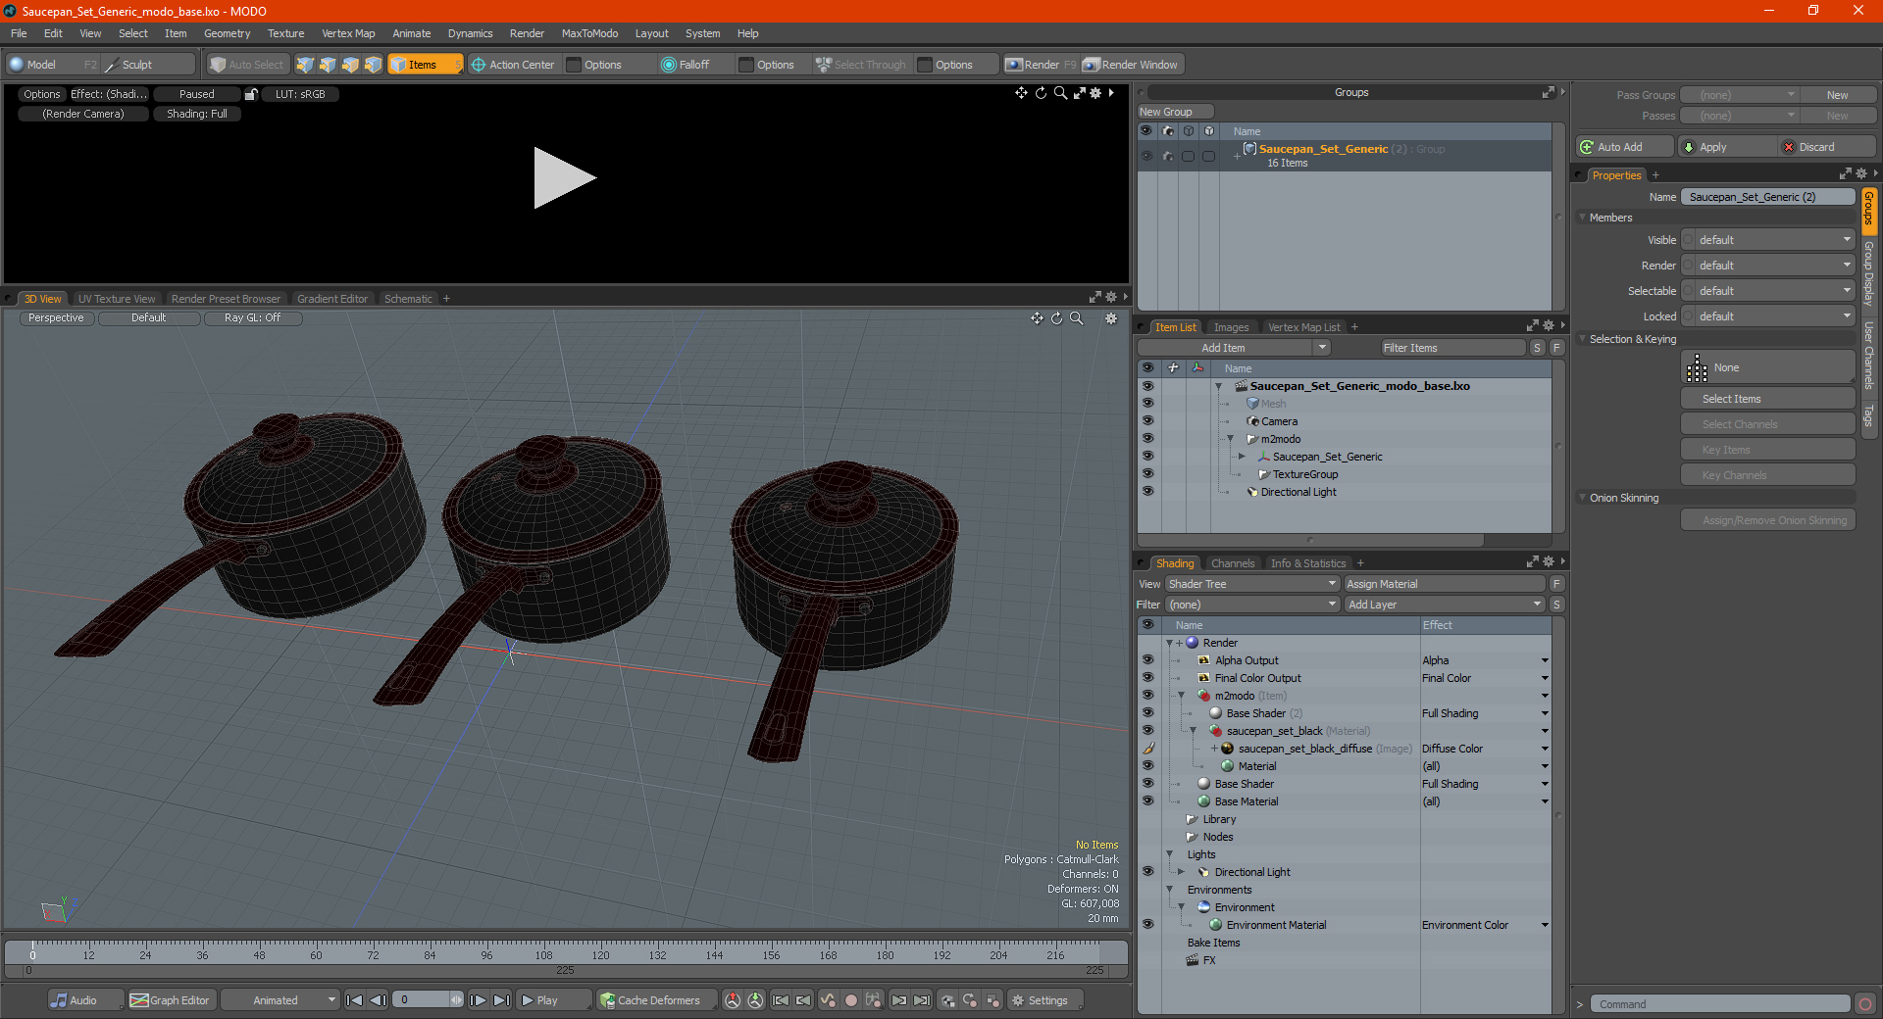This screenshot has width=1883, height=1019.
Task: Open Shader Tree view dropdown
Action: click(1251, 584)
